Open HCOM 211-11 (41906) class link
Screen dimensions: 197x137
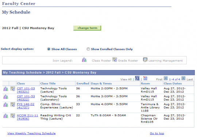(27, 117)
